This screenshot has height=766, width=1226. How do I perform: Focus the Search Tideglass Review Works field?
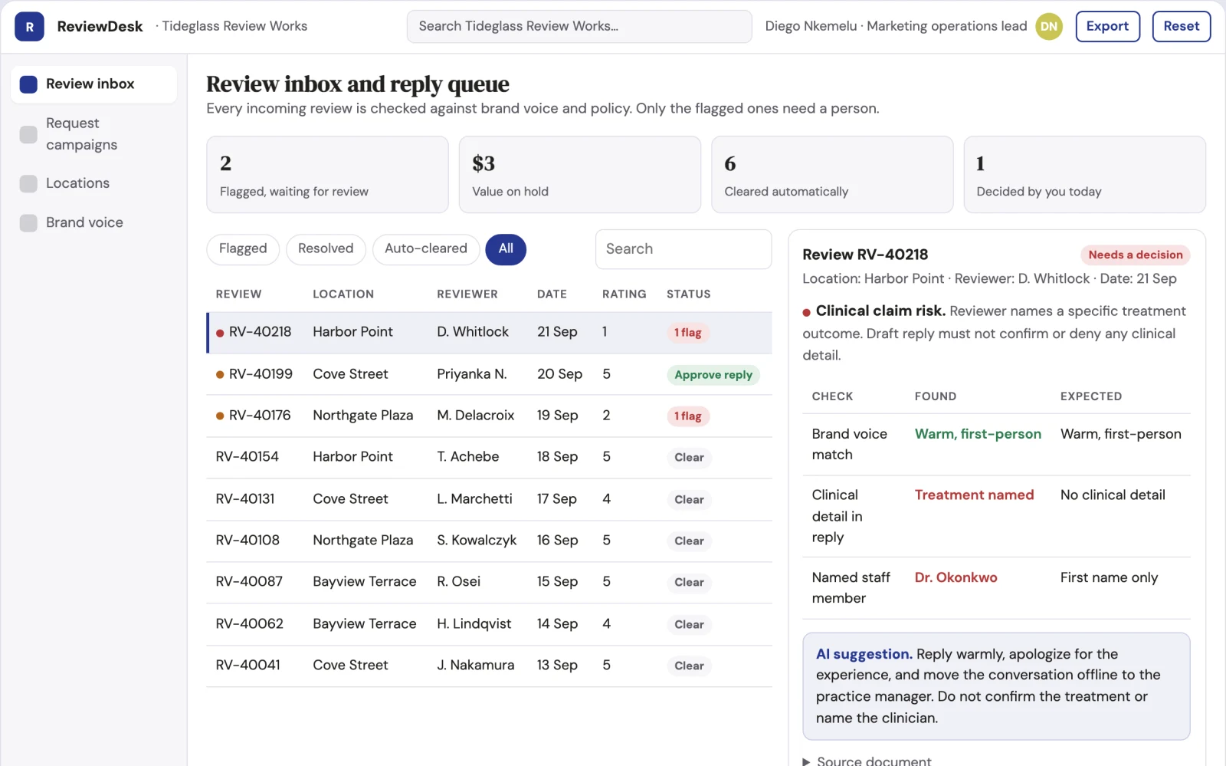579,27
